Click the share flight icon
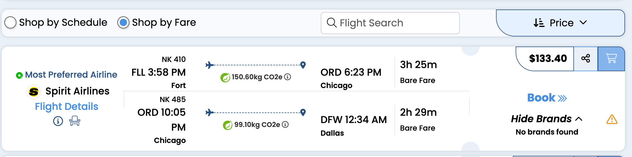 point(585,59)
